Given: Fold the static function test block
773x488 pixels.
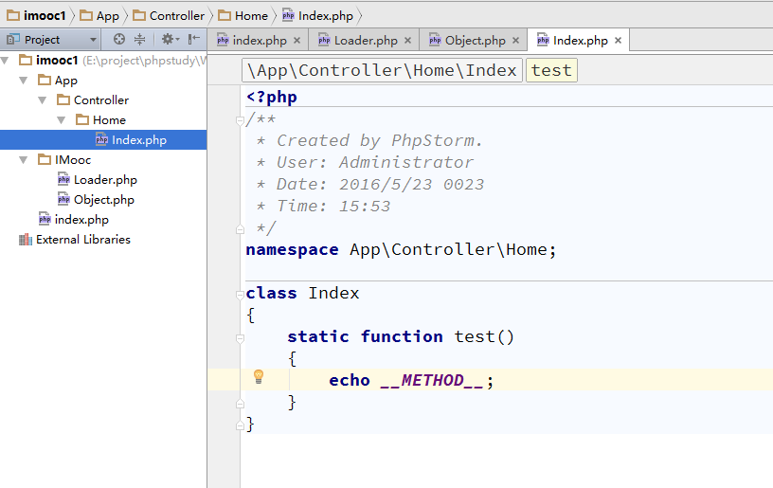Looking at the screenshot, I should coord(240,338).
